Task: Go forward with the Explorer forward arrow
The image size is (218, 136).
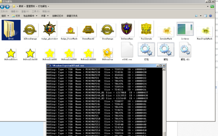Action: (7, 6)
